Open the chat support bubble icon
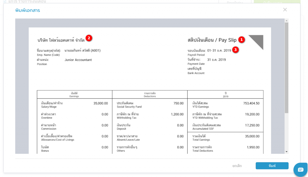 pyautogui.click(x=300, y=169)
